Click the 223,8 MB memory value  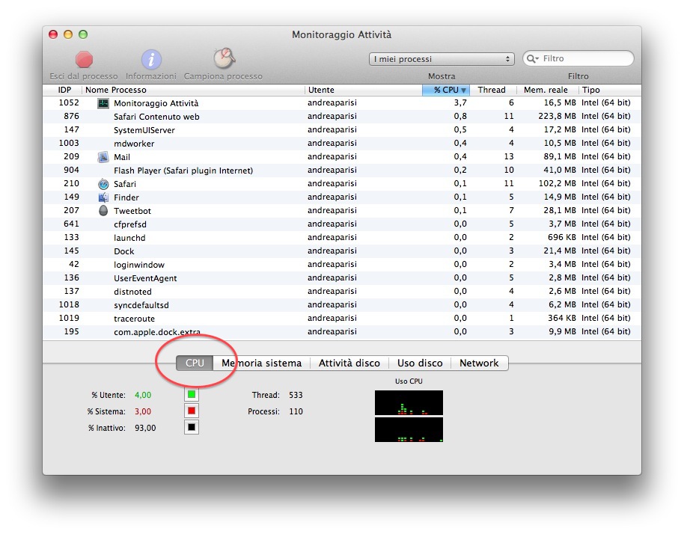[x=557, y=117]
